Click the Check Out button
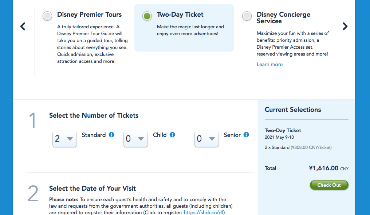370x215 pixels. click(x=329, y=185)
